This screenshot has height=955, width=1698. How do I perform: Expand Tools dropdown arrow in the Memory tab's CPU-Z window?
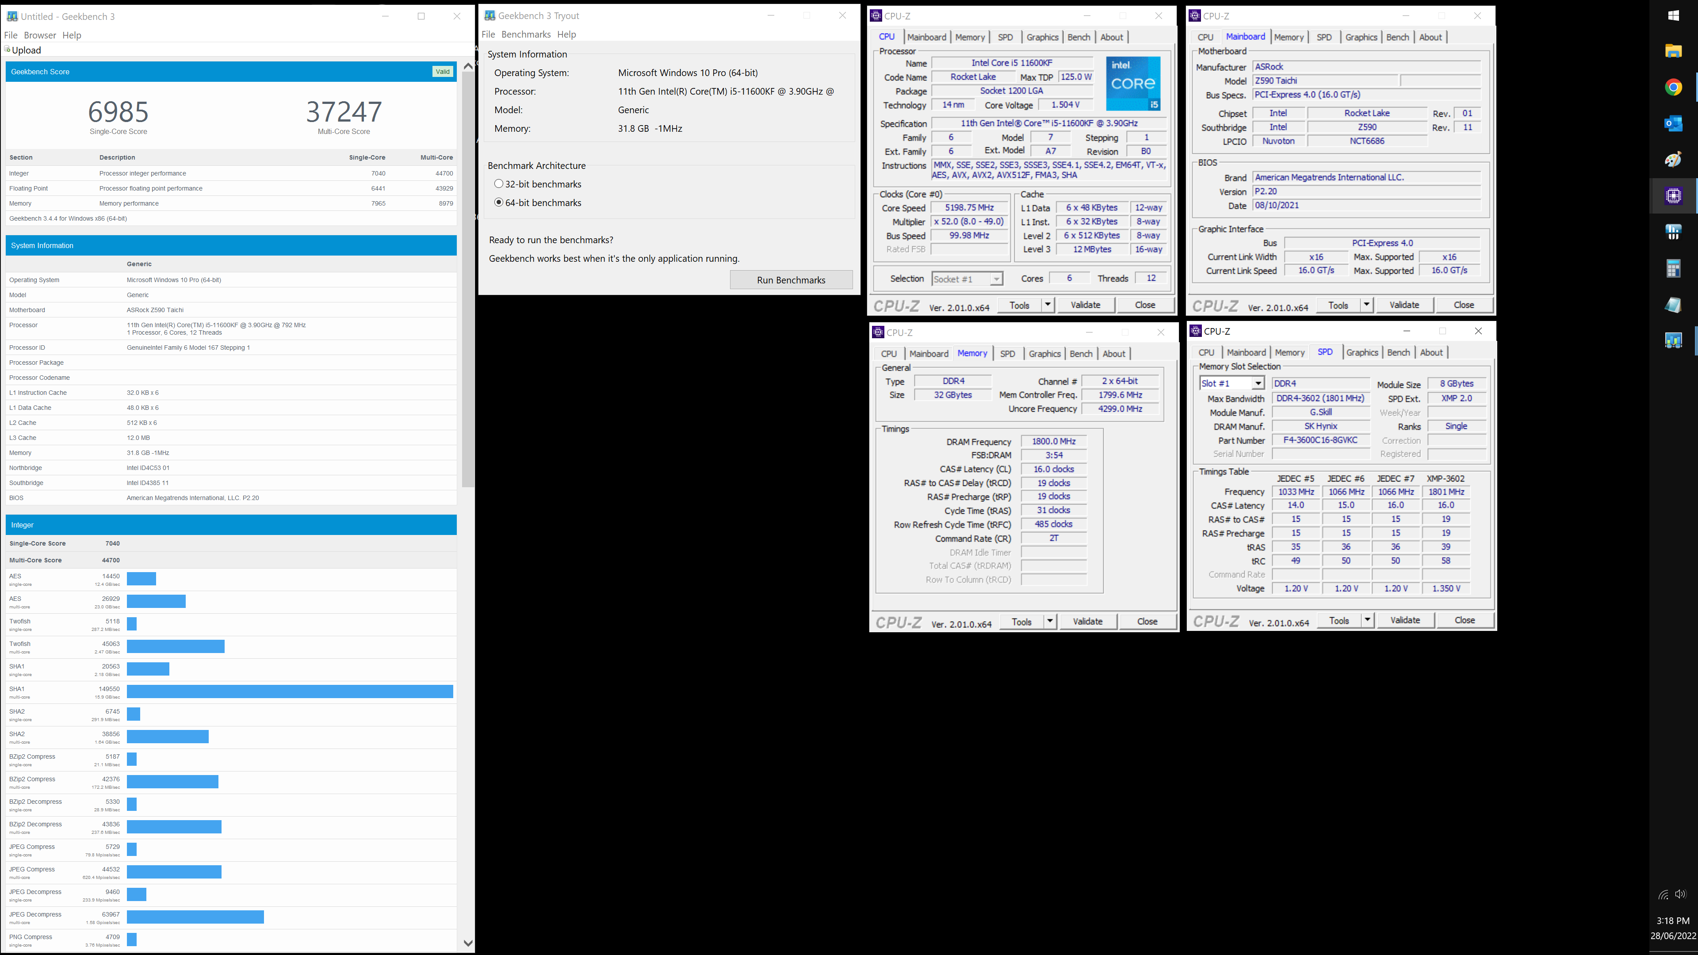click(x=1049, y=621)
